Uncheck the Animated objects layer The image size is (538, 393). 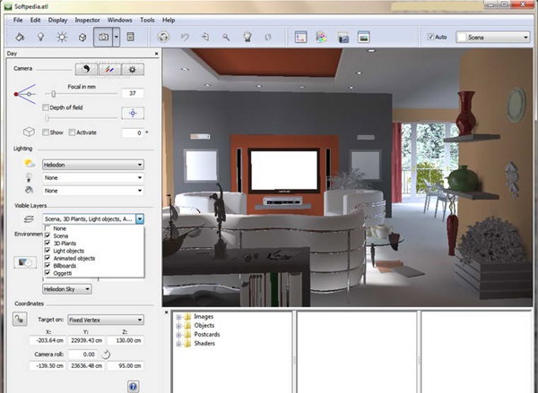coord(48,258)
